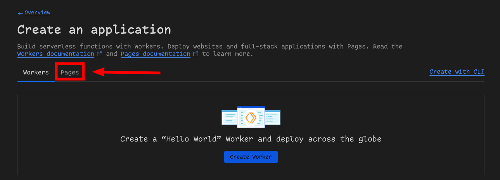Click the Hello World Worker description text

pos(251,139)
